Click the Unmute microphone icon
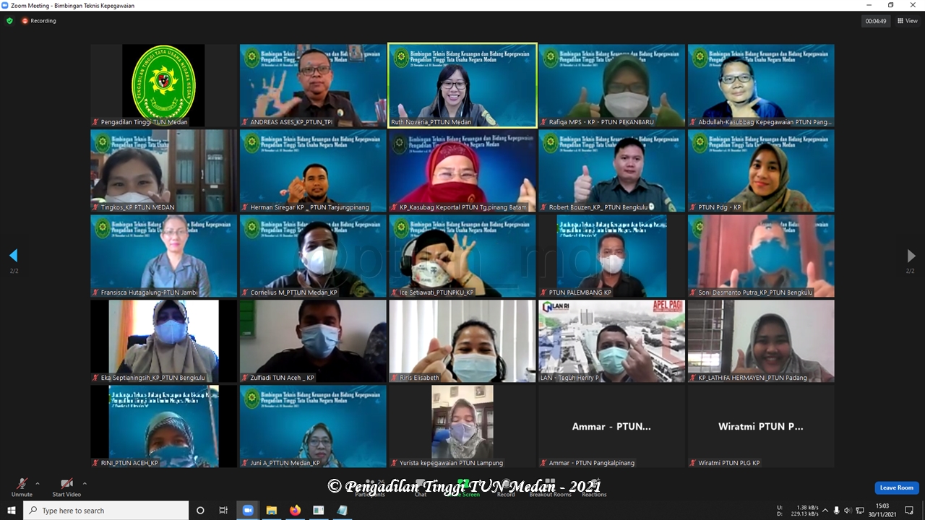The image size is (925, 520). (22, 484)
